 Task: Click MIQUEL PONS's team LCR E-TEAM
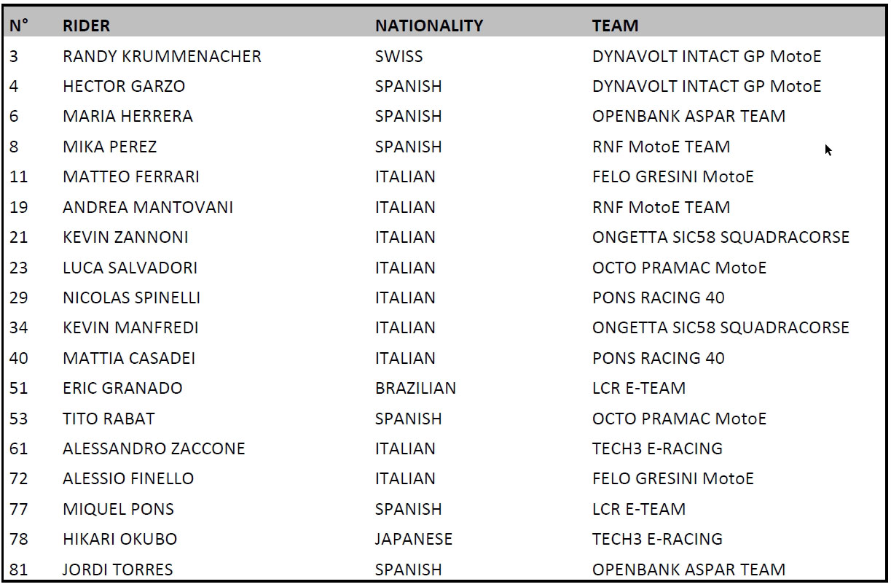638,509
